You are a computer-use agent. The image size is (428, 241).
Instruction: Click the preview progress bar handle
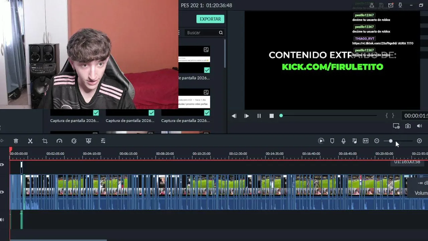tap(281, 115)
